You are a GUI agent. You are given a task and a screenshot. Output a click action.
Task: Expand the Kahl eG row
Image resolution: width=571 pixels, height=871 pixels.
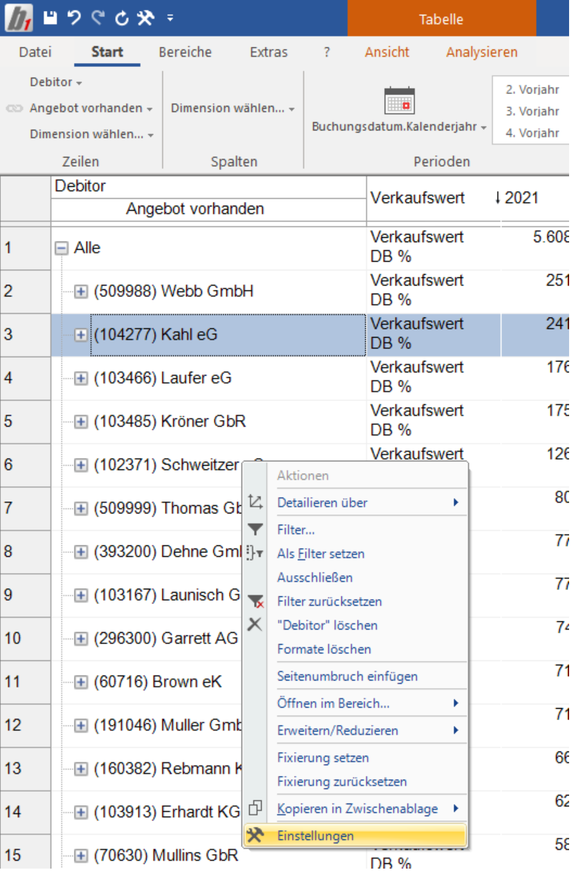[x=81, y=335]
